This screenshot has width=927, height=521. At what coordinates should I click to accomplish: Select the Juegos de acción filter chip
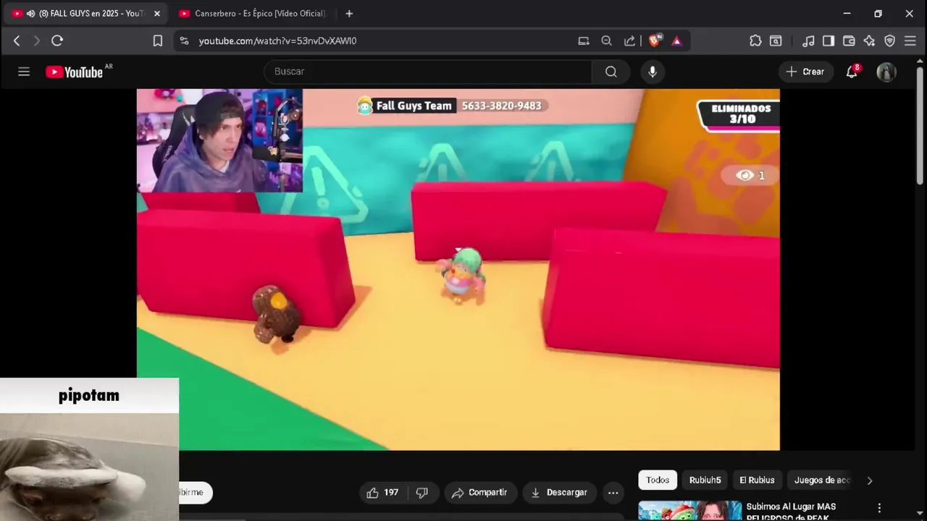click(x=821, y=480)
